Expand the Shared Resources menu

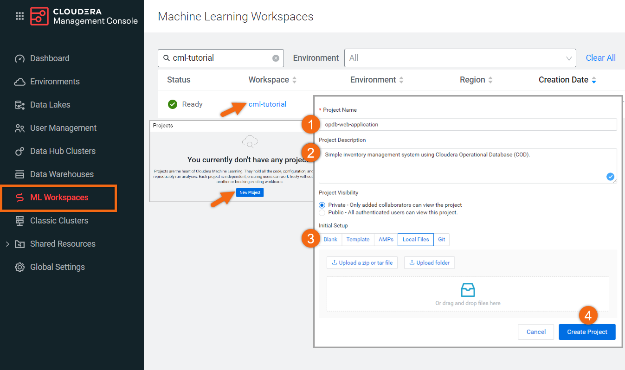point(7,244)
